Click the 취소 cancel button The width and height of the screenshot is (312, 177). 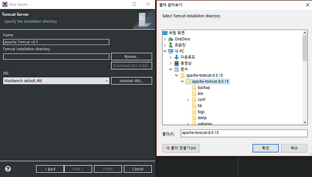tap(294, 148)
